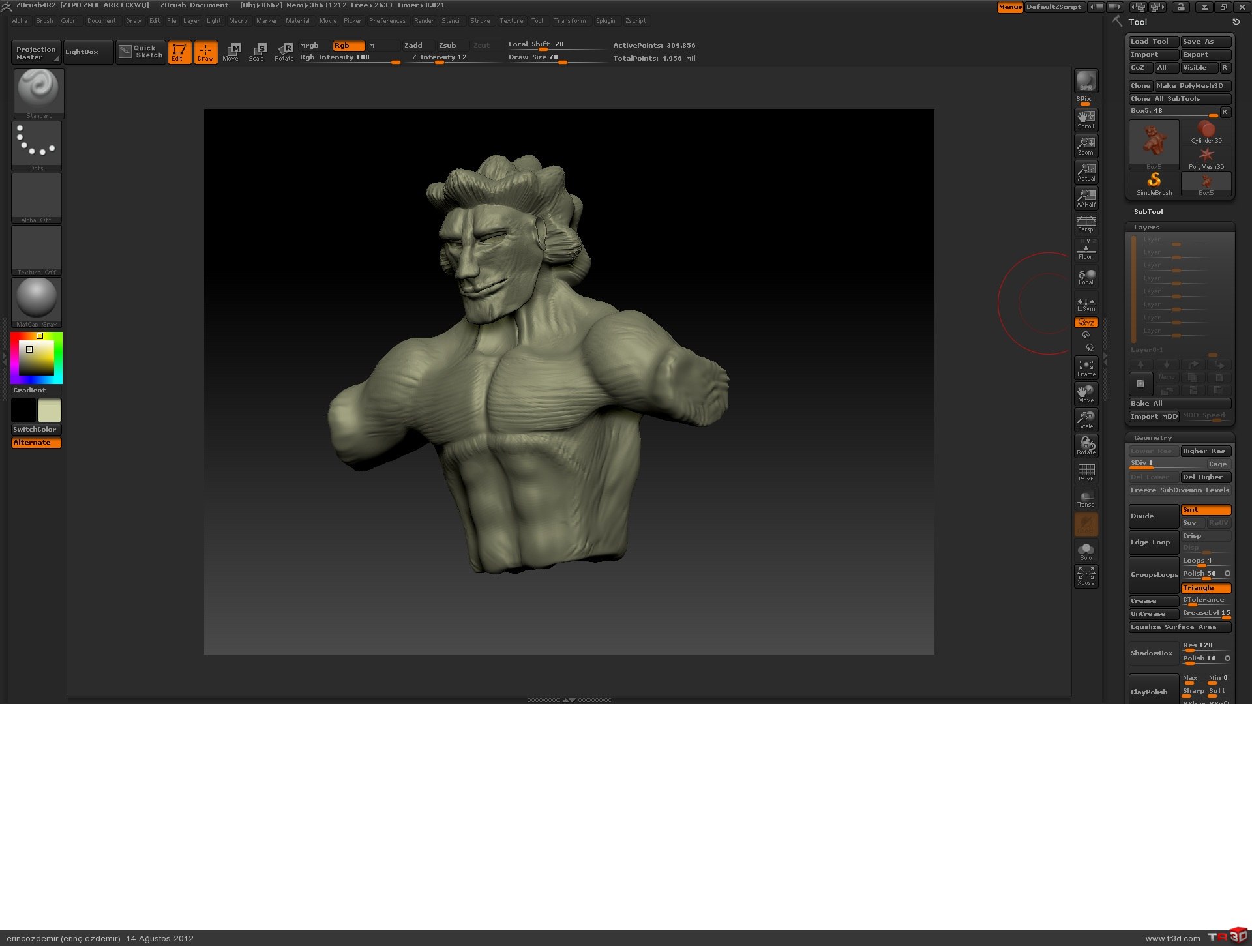This screenshot has height=946, width=1252.
Task: Open Xpose view icon
Action: click(x=1086, y=576)
